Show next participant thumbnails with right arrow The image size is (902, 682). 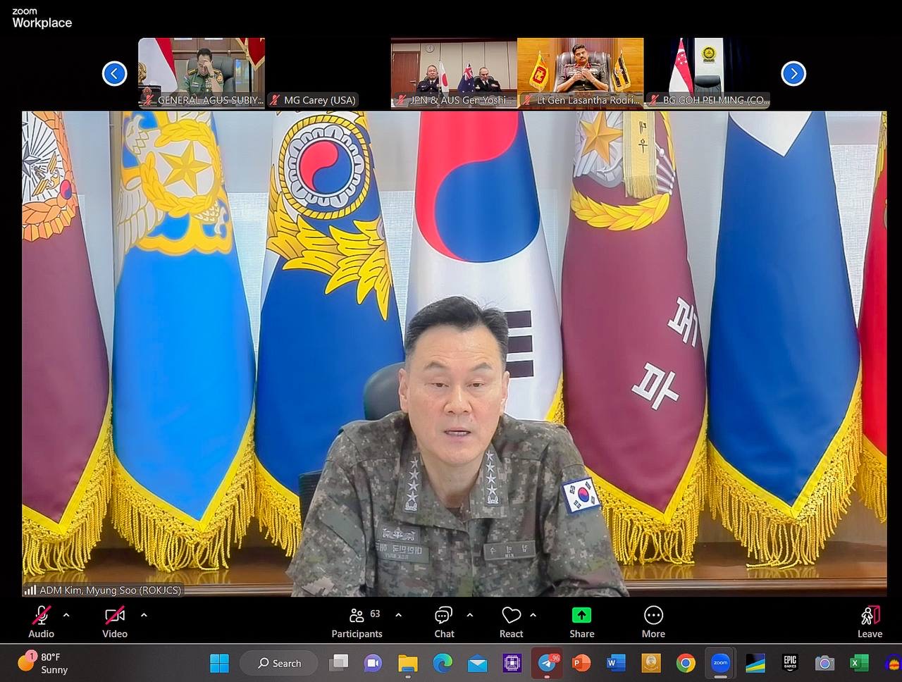[793, 73]
